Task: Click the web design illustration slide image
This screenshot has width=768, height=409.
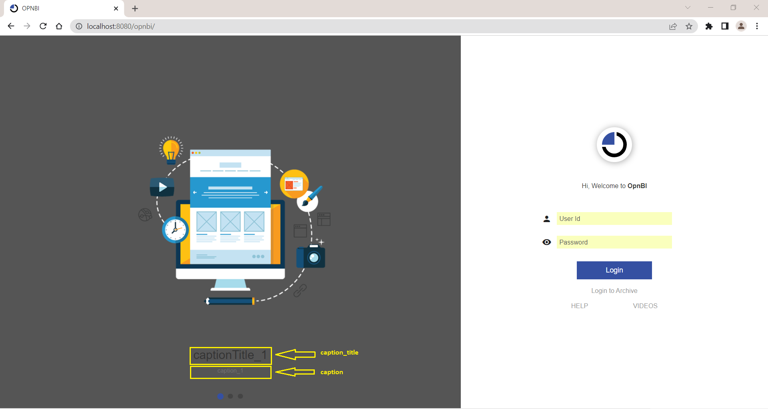Action: [234, 221]
